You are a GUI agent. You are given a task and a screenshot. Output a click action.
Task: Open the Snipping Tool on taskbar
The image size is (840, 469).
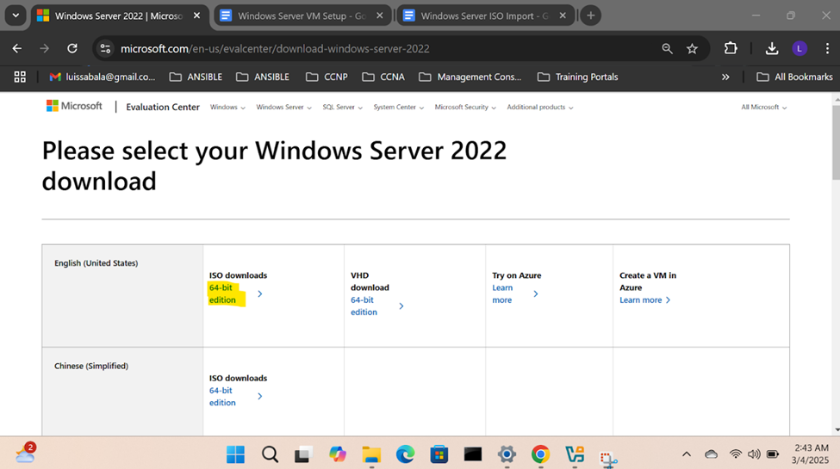tap(608, 459)
